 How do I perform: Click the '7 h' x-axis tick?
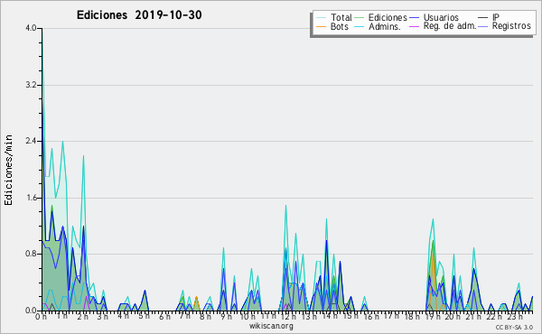tap(184, 316)
